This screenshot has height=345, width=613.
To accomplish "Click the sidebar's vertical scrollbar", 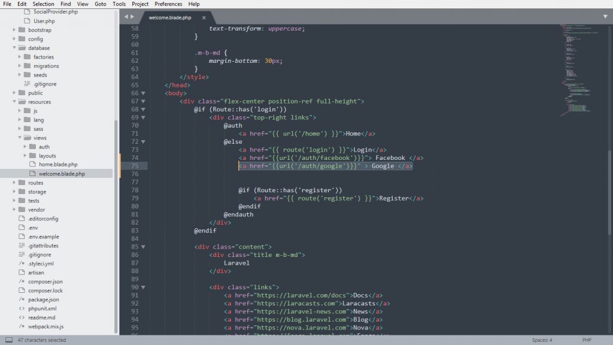I will pyautogui.click(x=116, y=226).
